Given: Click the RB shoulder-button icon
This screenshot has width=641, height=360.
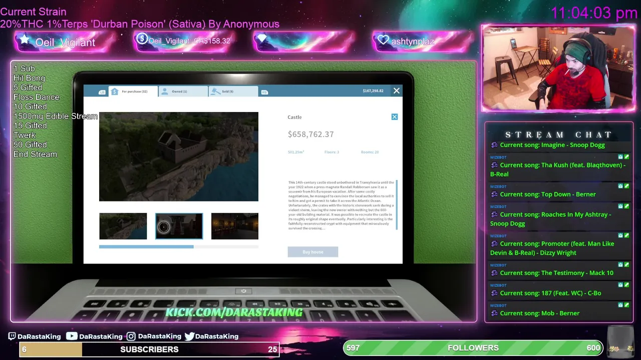Looking at the screenshot, I should pos(264,92).
